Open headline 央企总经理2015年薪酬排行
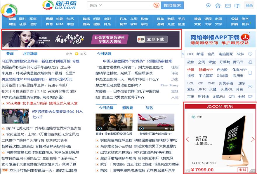Image resolution: width=257 pixels, height=174 pixels. coord(37,79)
